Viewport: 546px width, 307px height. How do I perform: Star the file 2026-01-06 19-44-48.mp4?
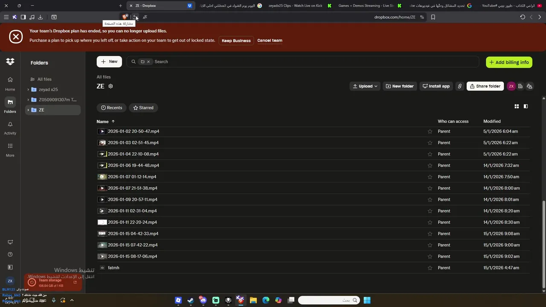[x=430, y=165]
